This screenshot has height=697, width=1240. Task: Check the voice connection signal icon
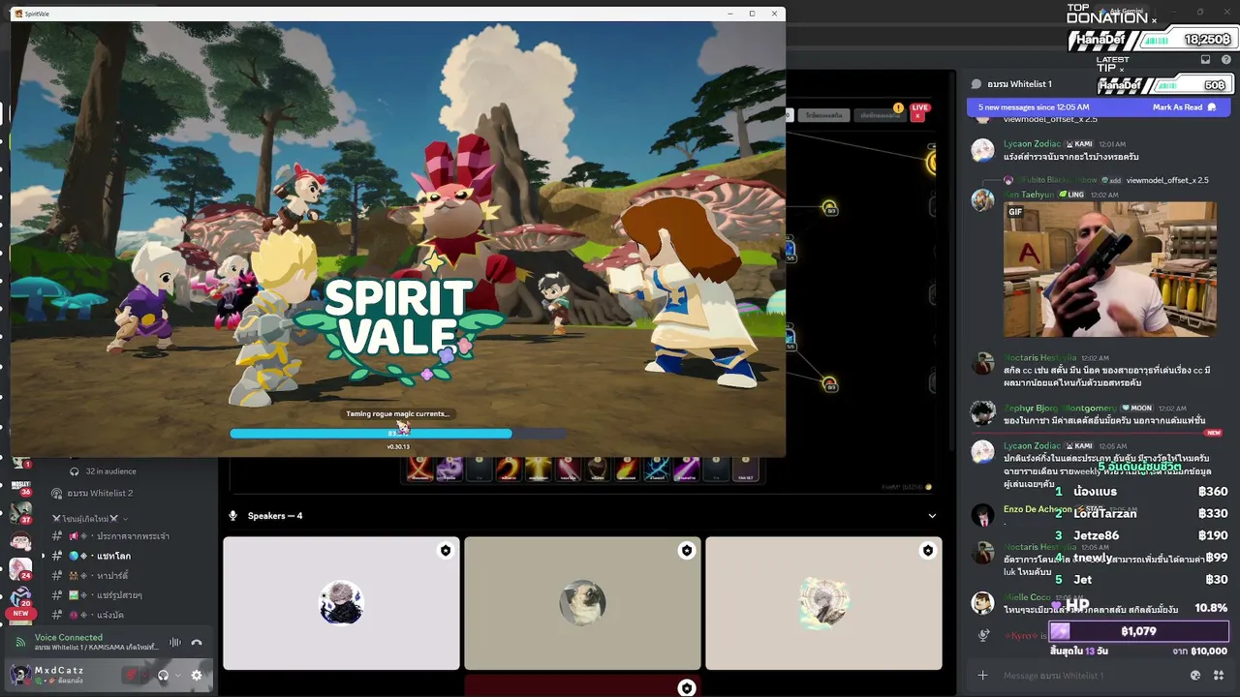(21, 642)
